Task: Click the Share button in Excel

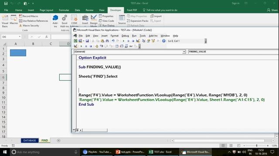Action: point(272,10)
